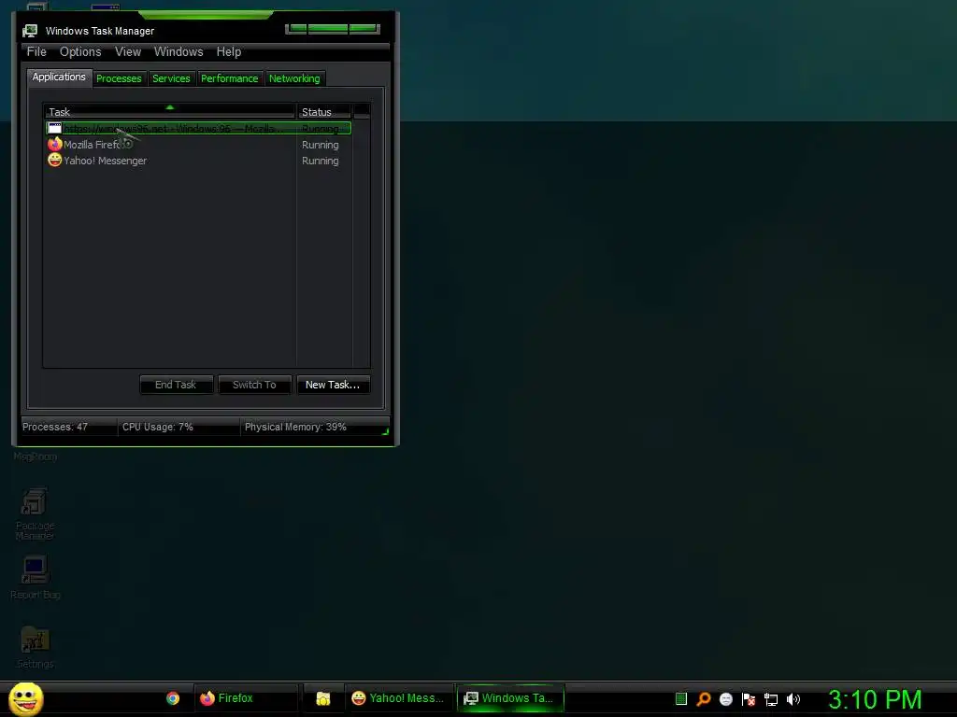Minimize the Task Manager window
The height and width of the screenshot is (717, 957).
coord(296,29)
